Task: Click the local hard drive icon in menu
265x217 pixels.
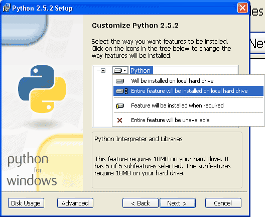Action: coord(120,81)
